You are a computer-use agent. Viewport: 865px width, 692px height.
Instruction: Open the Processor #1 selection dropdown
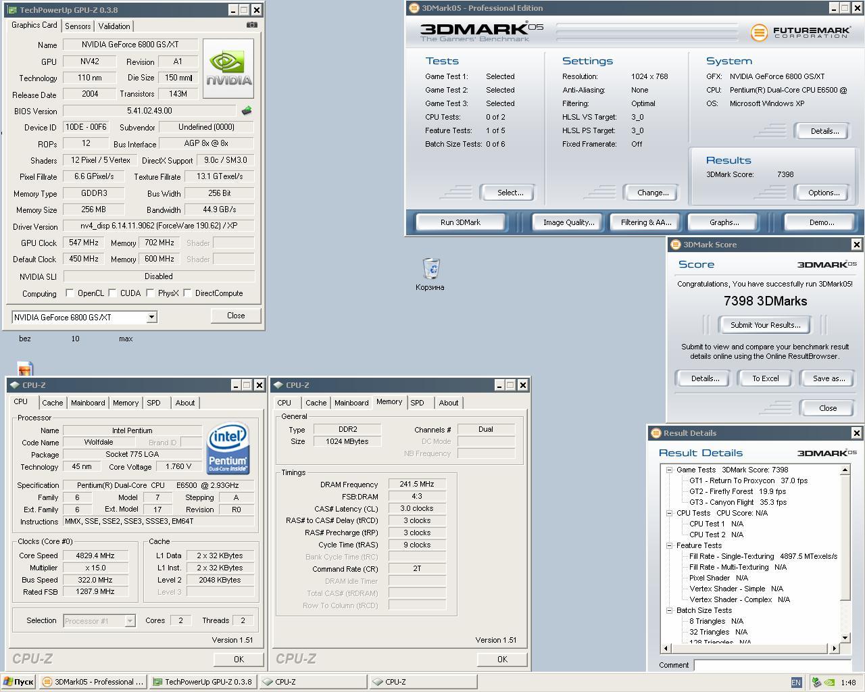pos(99,620)
